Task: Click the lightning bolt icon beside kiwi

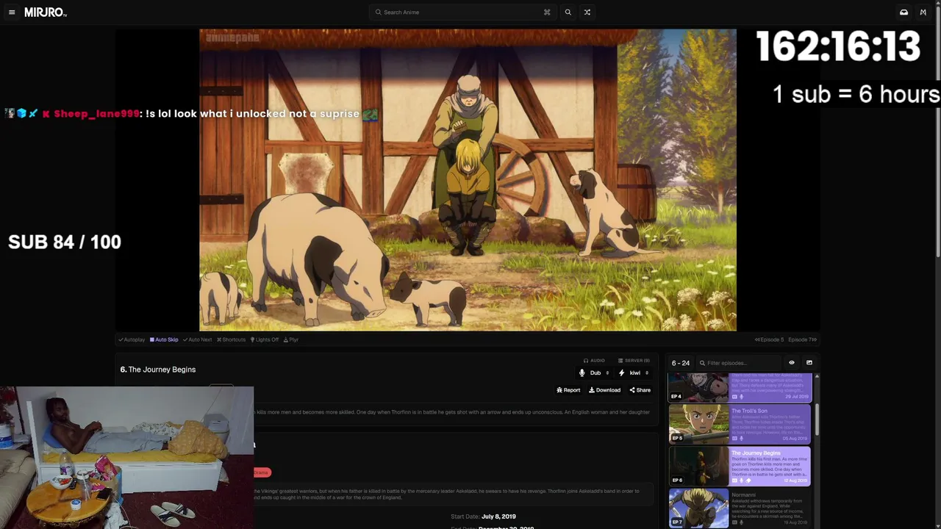Action: pos(622,373)
